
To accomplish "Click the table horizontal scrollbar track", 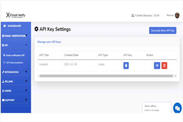I will point(106,76).
